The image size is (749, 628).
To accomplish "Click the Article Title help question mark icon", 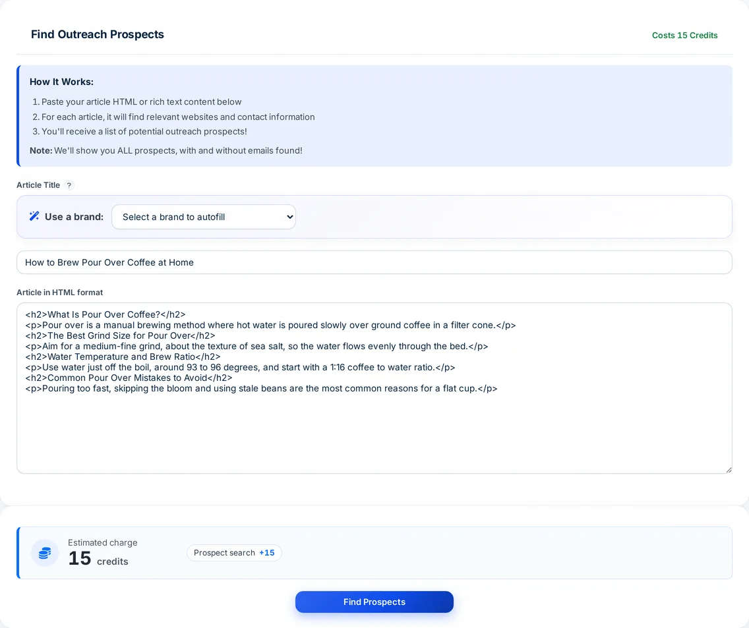I will [x=69, y=185].
